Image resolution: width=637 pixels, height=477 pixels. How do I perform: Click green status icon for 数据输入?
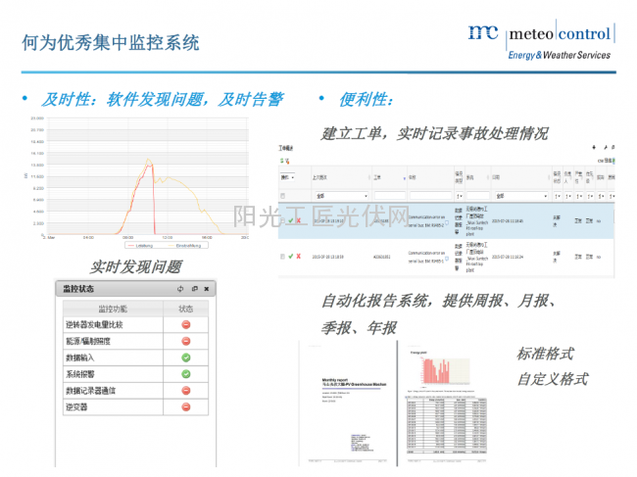coord(186,358)
